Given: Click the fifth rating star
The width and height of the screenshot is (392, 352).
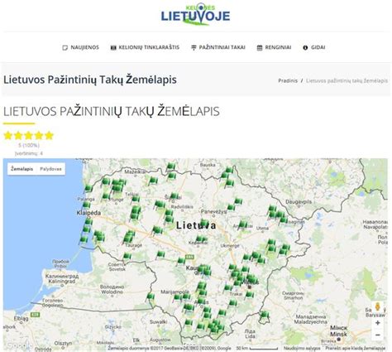Looking at the screenshot, I should coord(49,136).
